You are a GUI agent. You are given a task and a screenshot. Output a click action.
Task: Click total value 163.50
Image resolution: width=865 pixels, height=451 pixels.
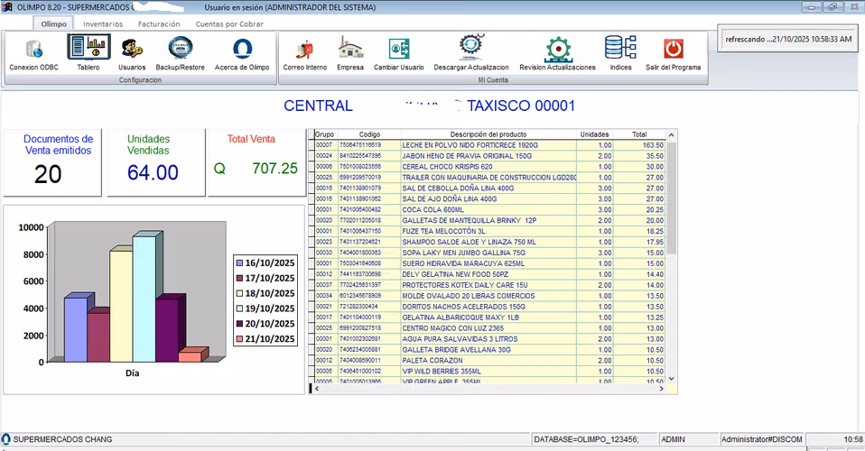click(653, 145)
